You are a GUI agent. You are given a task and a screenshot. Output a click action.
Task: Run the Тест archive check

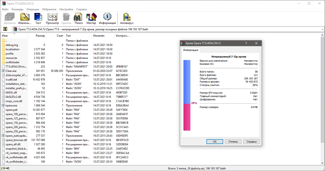[x=38, y=19]
